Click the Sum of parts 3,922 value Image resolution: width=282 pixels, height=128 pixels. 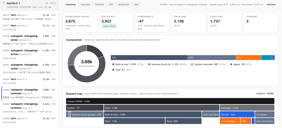coord(107,21)
